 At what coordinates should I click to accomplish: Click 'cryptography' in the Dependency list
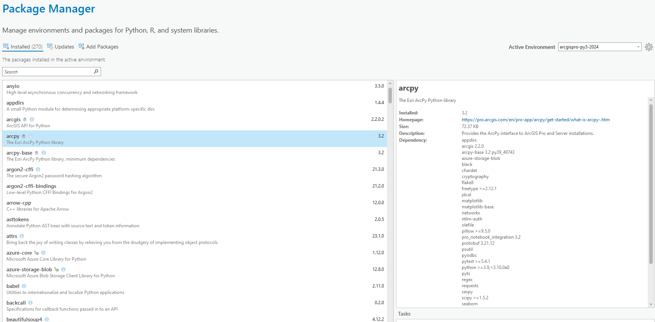click(x=475, y=177)
